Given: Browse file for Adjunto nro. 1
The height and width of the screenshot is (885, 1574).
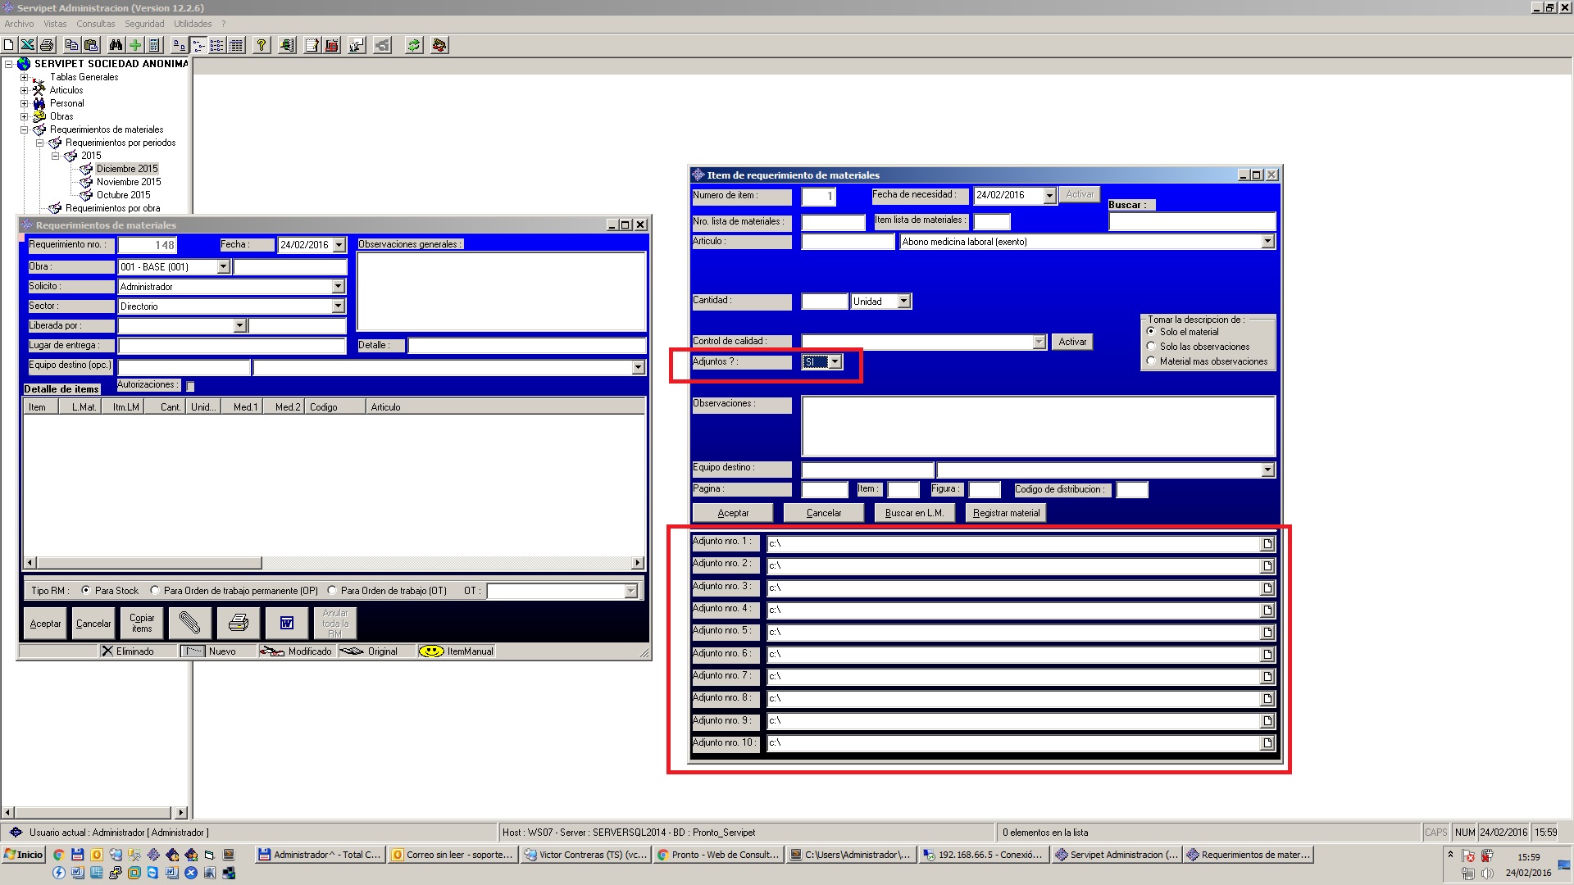Looking at the screenshot, I should 1267,543.
